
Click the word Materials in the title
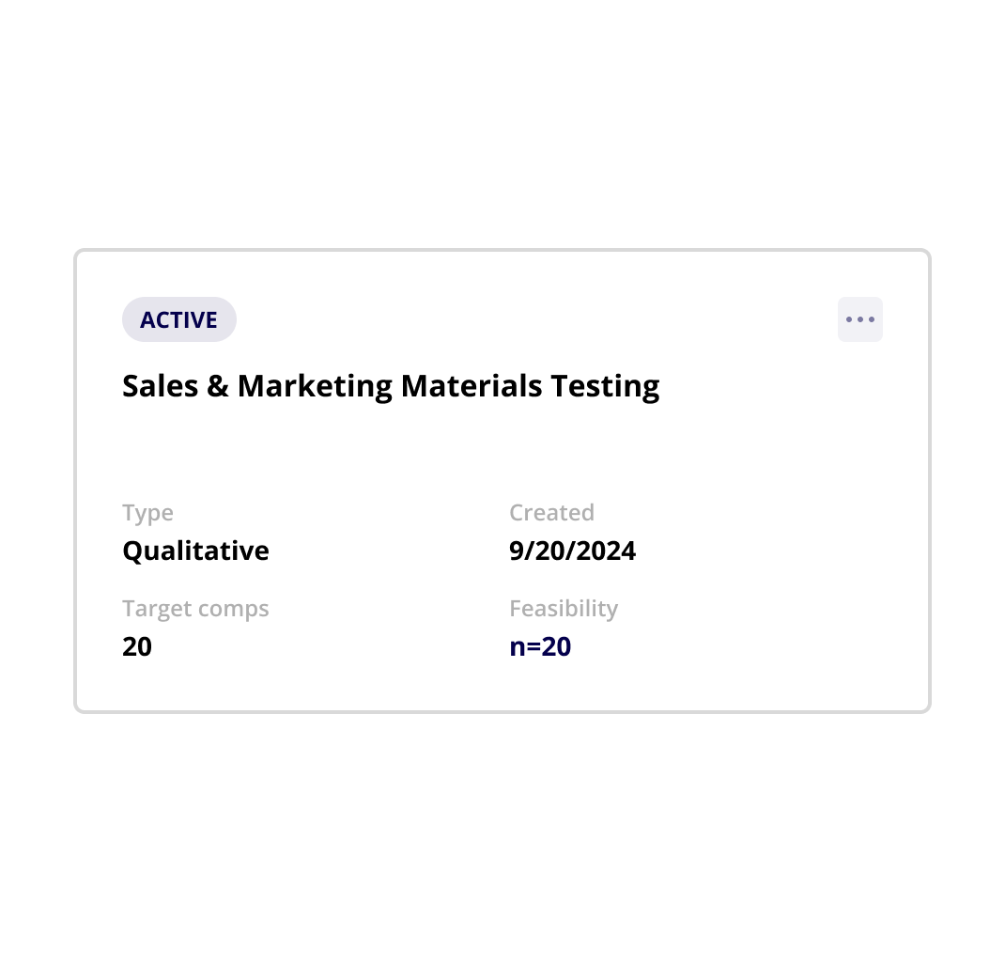[x=472, y=386]
